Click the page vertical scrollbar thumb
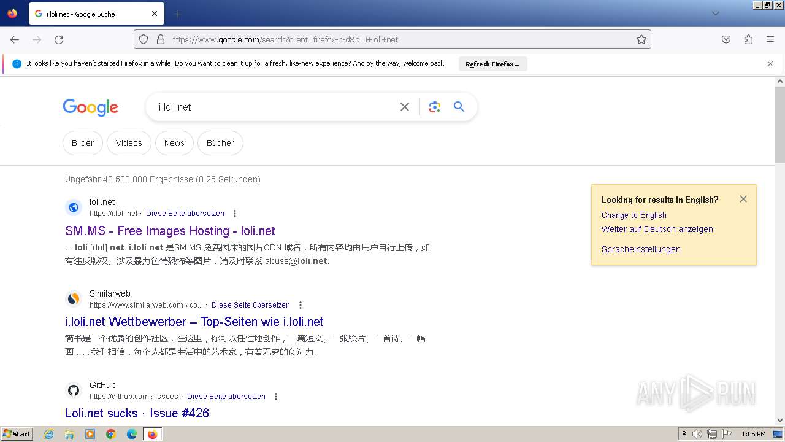 pos(780,124)
